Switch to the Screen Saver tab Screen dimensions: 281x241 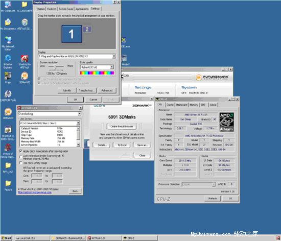click(x=66, y=9)
